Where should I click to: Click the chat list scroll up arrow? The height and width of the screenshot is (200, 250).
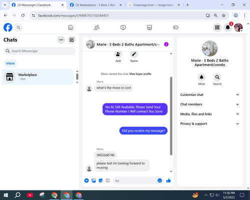click(77, 71)
